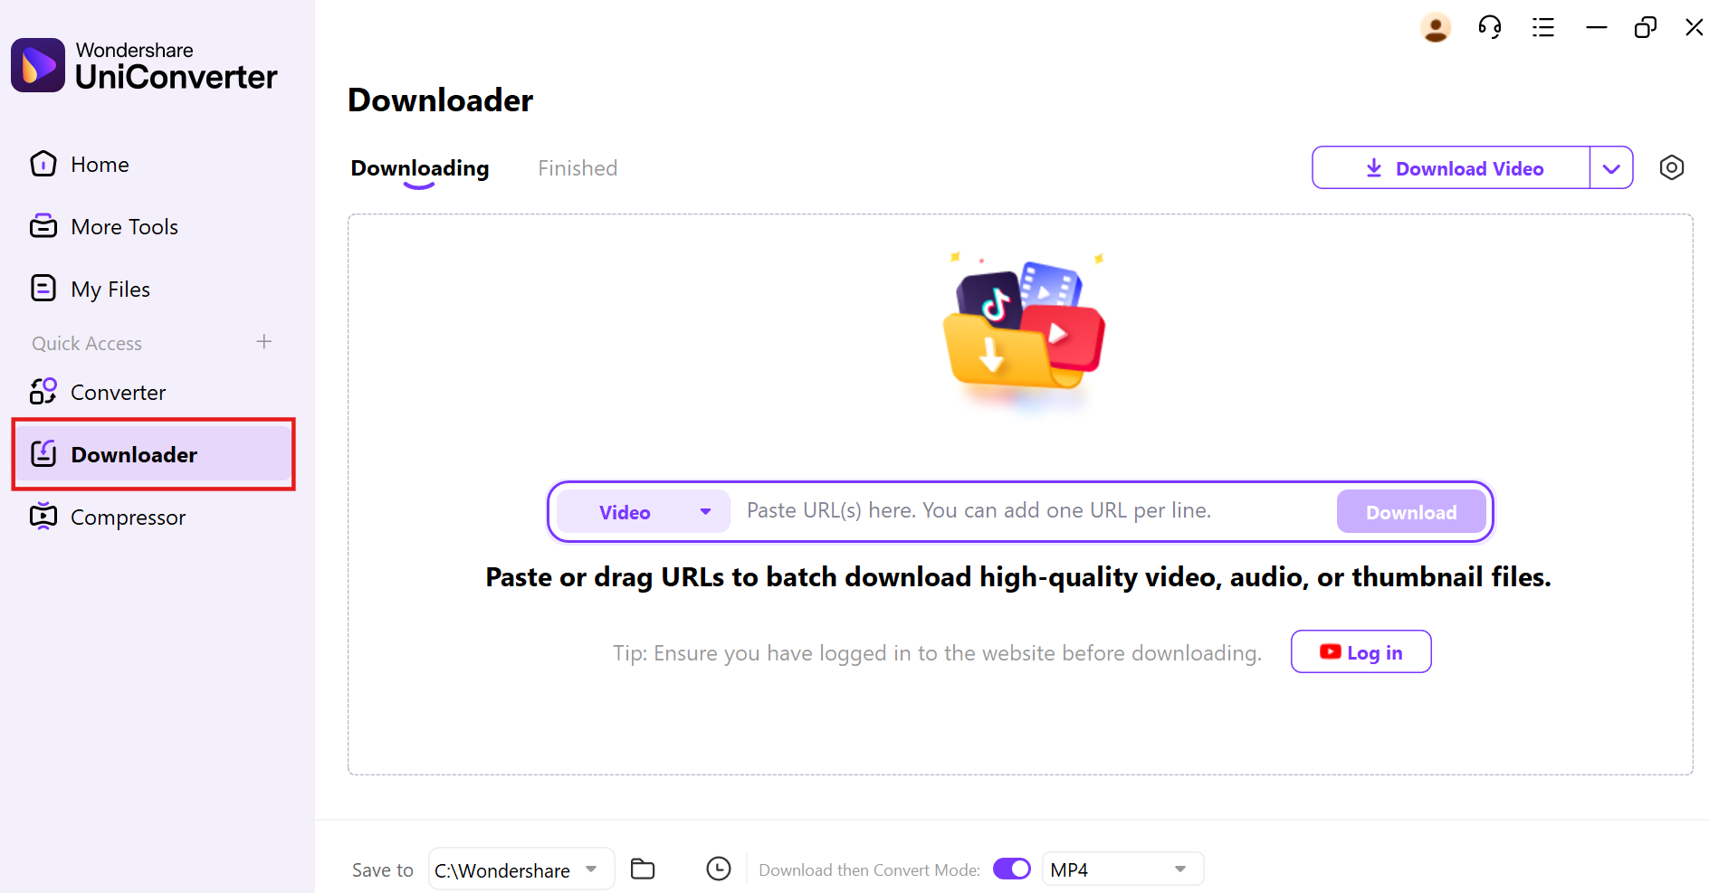The width and height of the screenshot is (1709, 893).
Task: Open the save location folder icon
Action: click(x=643, y=869)
